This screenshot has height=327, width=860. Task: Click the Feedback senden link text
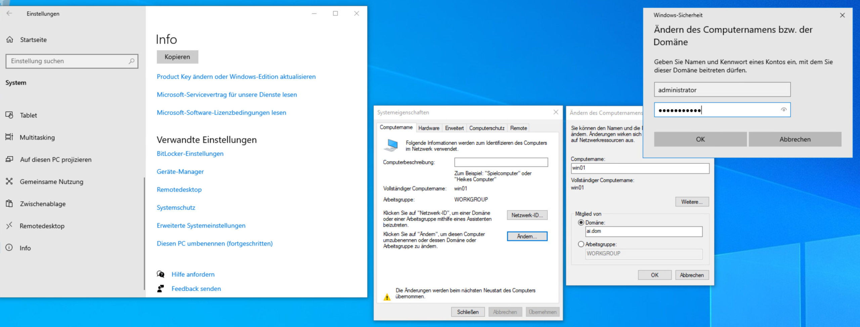pyautogui.click(x=196, y=289)
